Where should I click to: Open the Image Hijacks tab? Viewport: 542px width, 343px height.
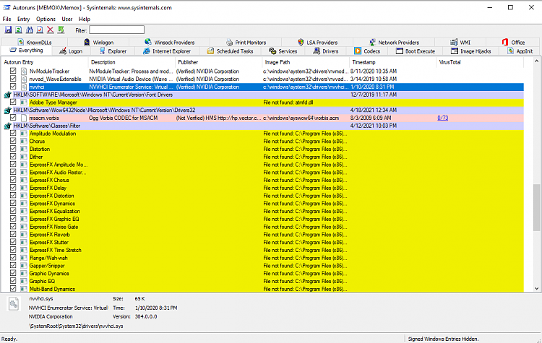[470, 51]
